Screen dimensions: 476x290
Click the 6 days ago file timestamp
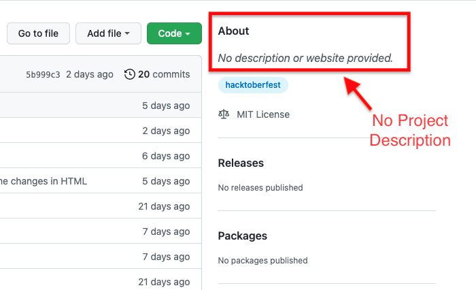click(166, 156)
